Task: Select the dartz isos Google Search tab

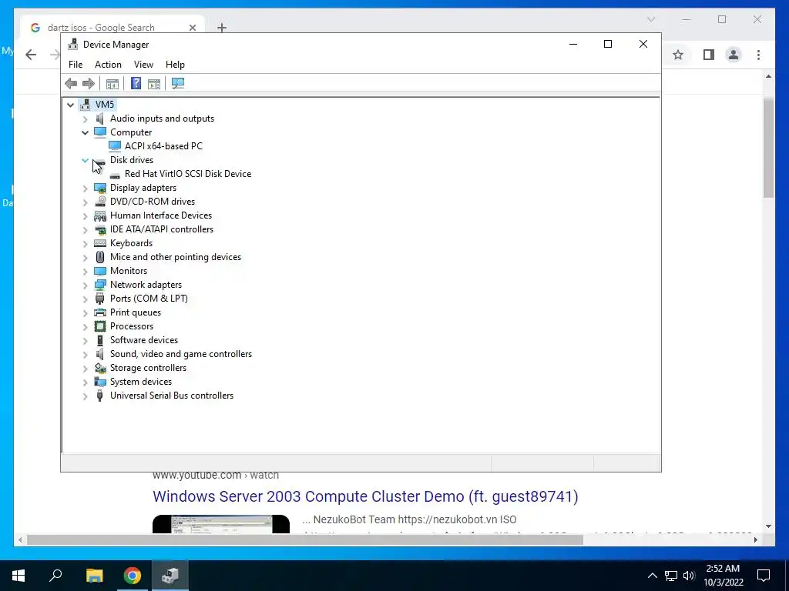Action: point(112,27)
